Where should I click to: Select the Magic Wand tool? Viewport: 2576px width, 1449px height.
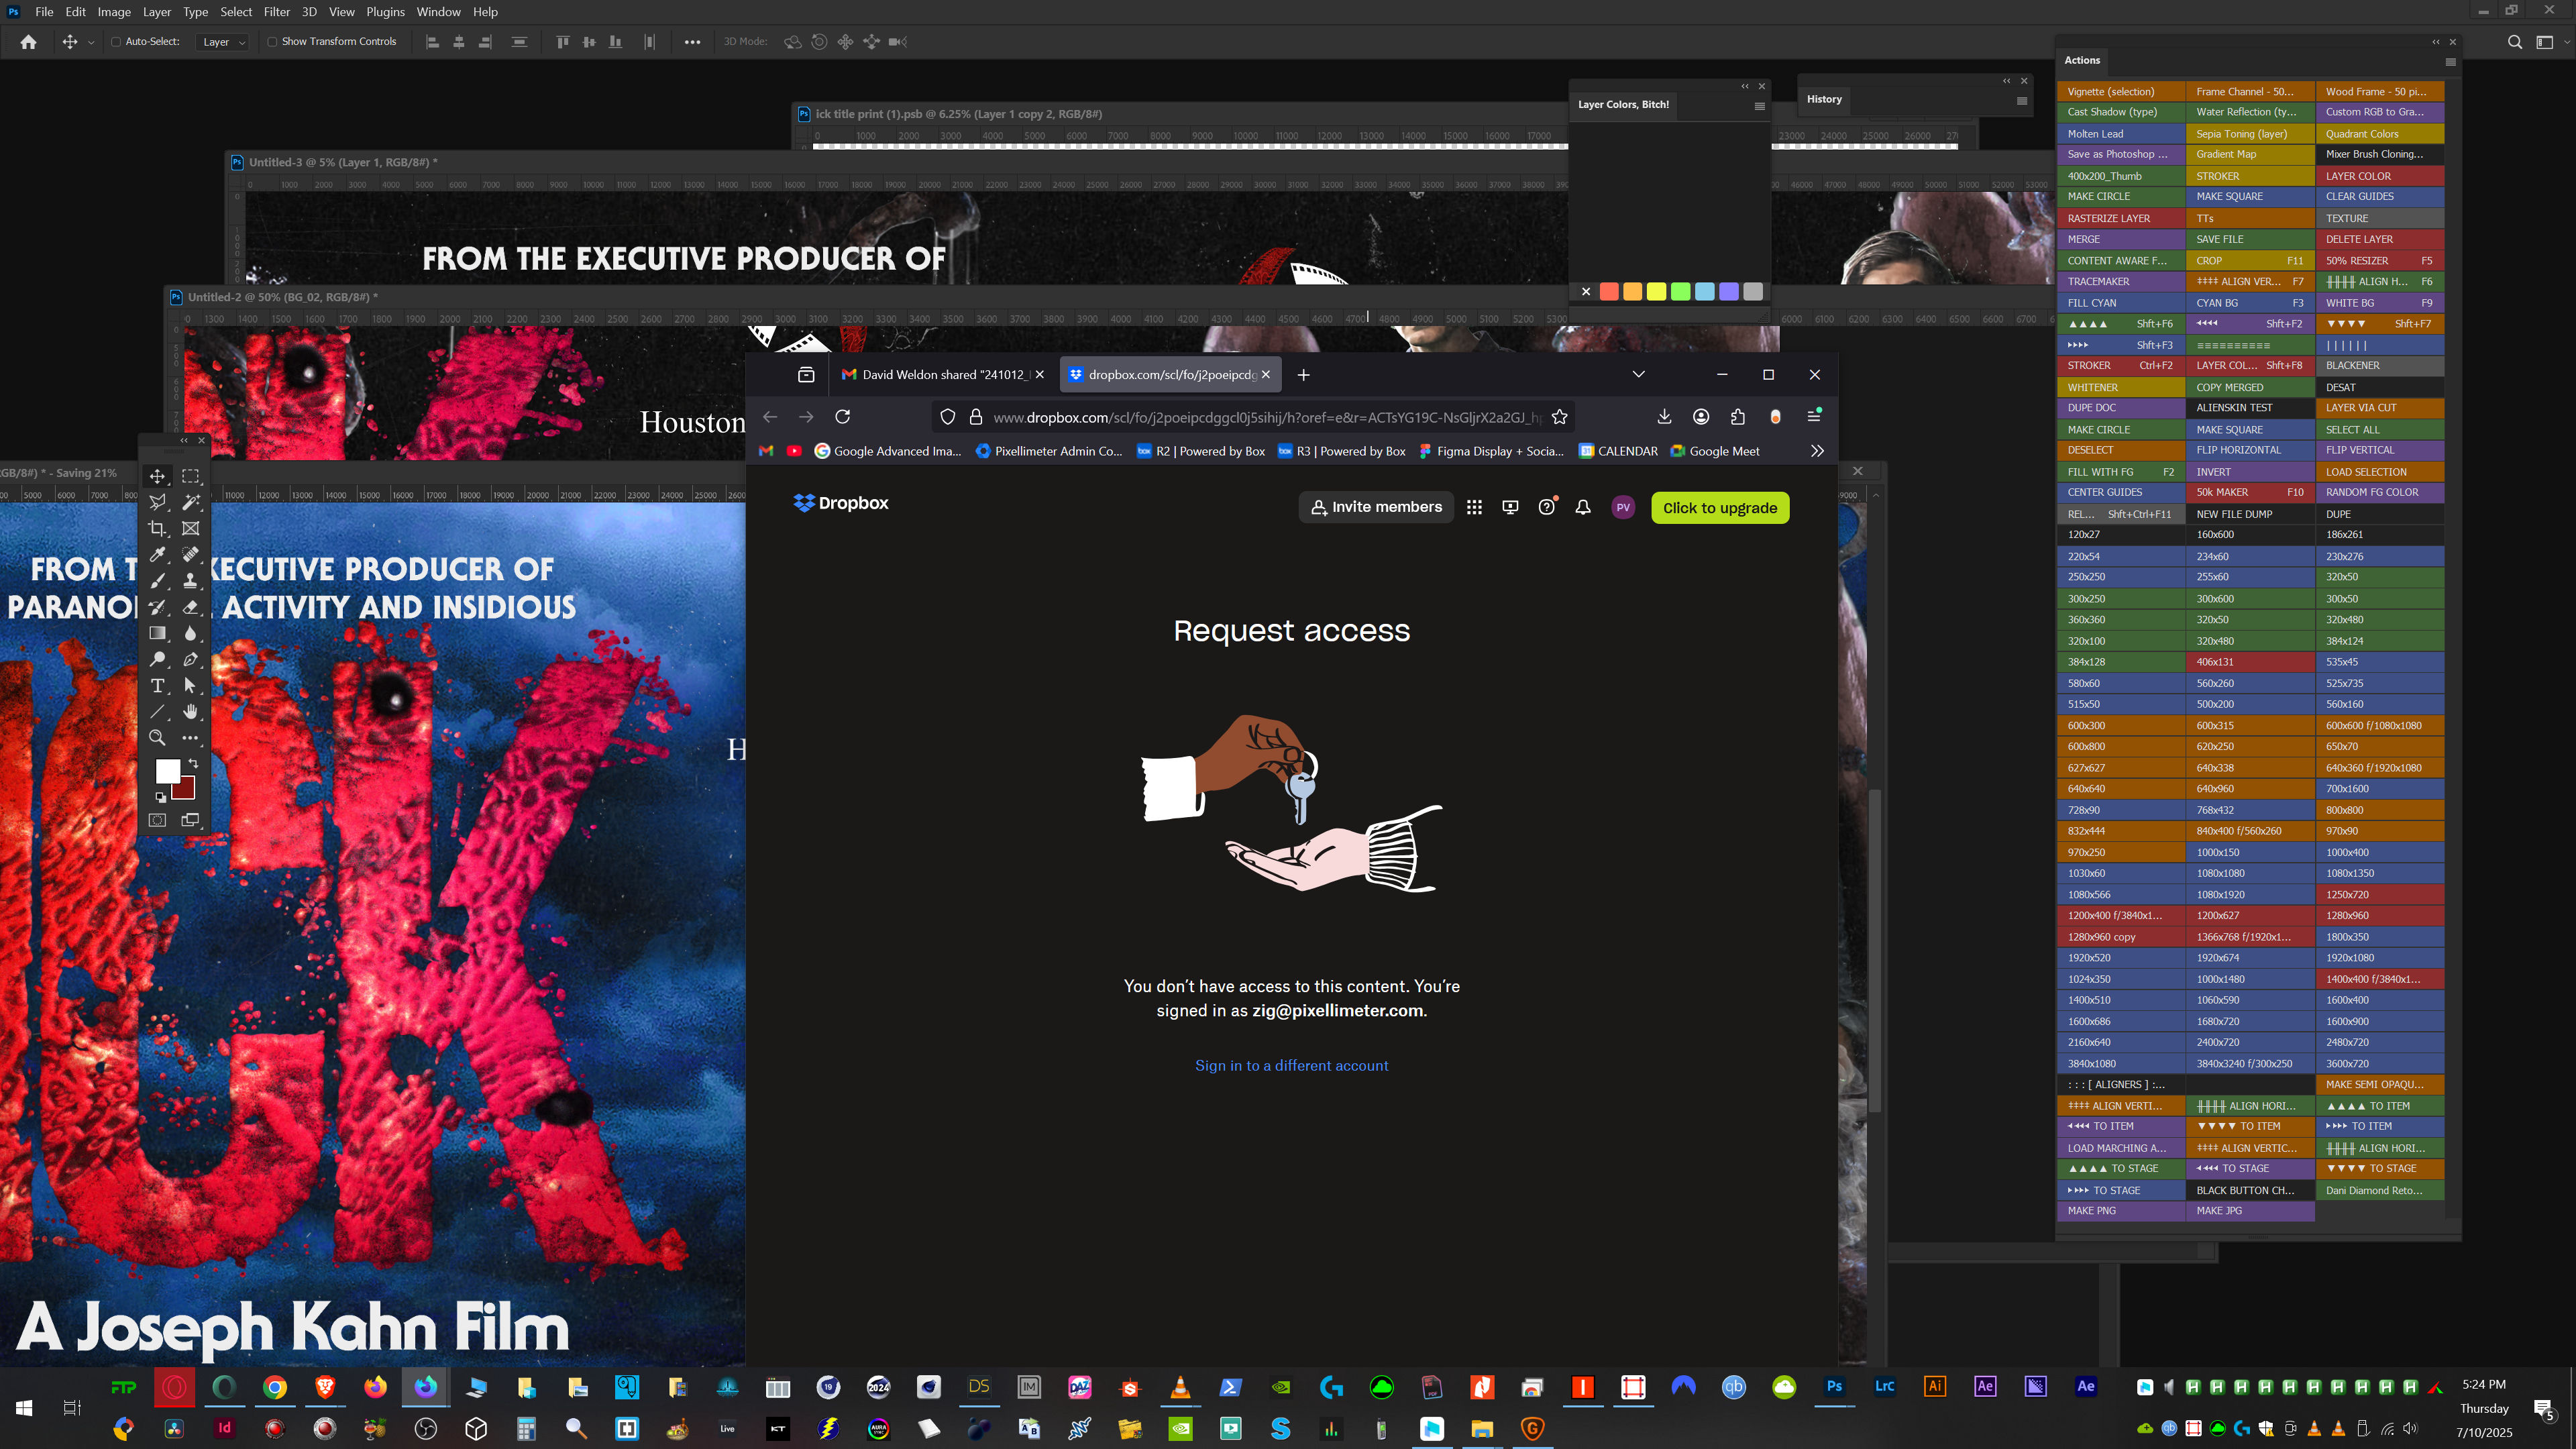[x=190, y=502]
